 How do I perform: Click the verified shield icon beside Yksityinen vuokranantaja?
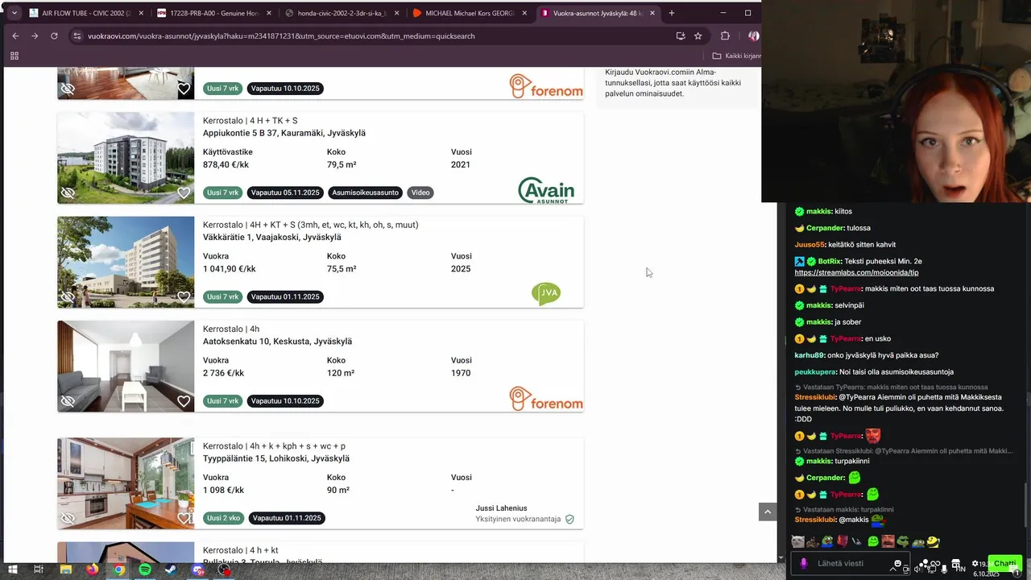coord(569,520)
